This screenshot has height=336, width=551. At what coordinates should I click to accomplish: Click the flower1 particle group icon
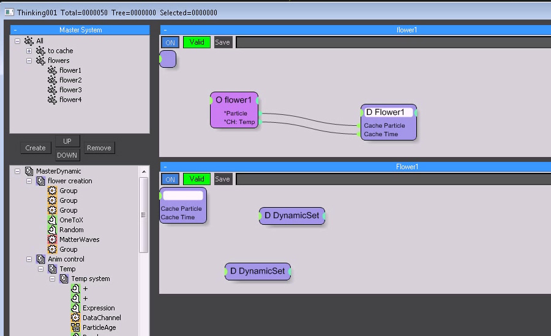point(52,70)
